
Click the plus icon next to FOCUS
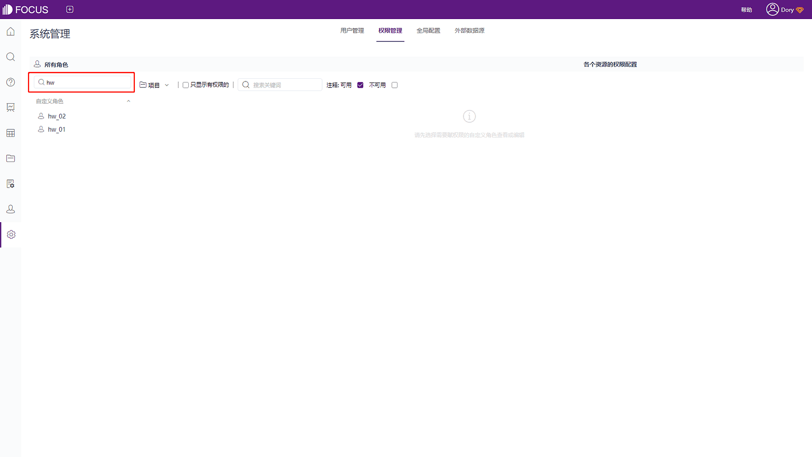click(70, 10)
